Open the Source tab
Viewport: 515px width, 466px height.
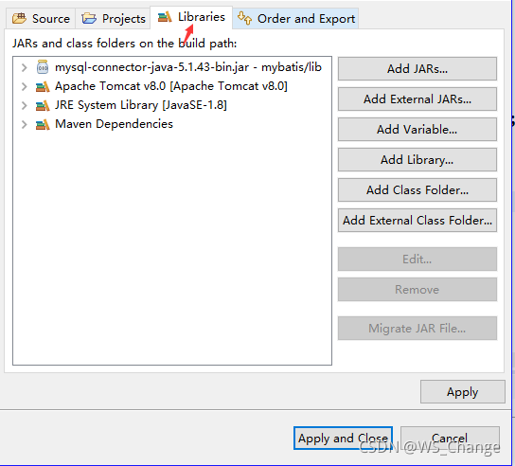click(41, 19)
